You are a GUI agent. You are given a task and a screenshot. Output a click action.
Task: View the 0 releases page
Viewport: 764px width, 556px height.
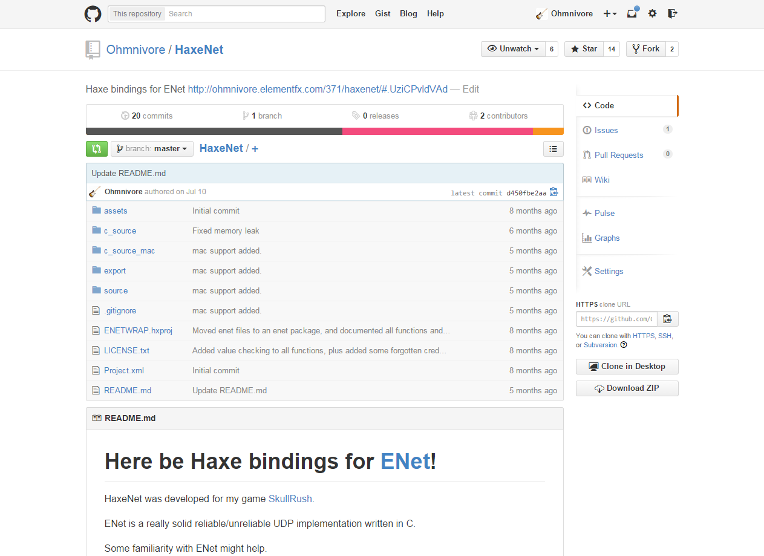click(x=376, y=116)
